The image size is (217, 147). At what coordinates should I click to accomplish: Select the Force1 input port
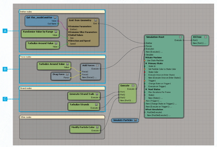tap(81, 71)
